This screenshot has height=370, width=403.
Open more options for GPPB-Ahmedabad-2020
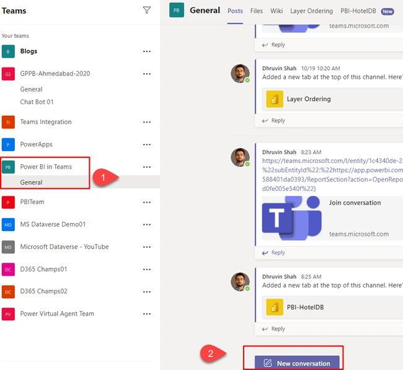pos(147,74)
